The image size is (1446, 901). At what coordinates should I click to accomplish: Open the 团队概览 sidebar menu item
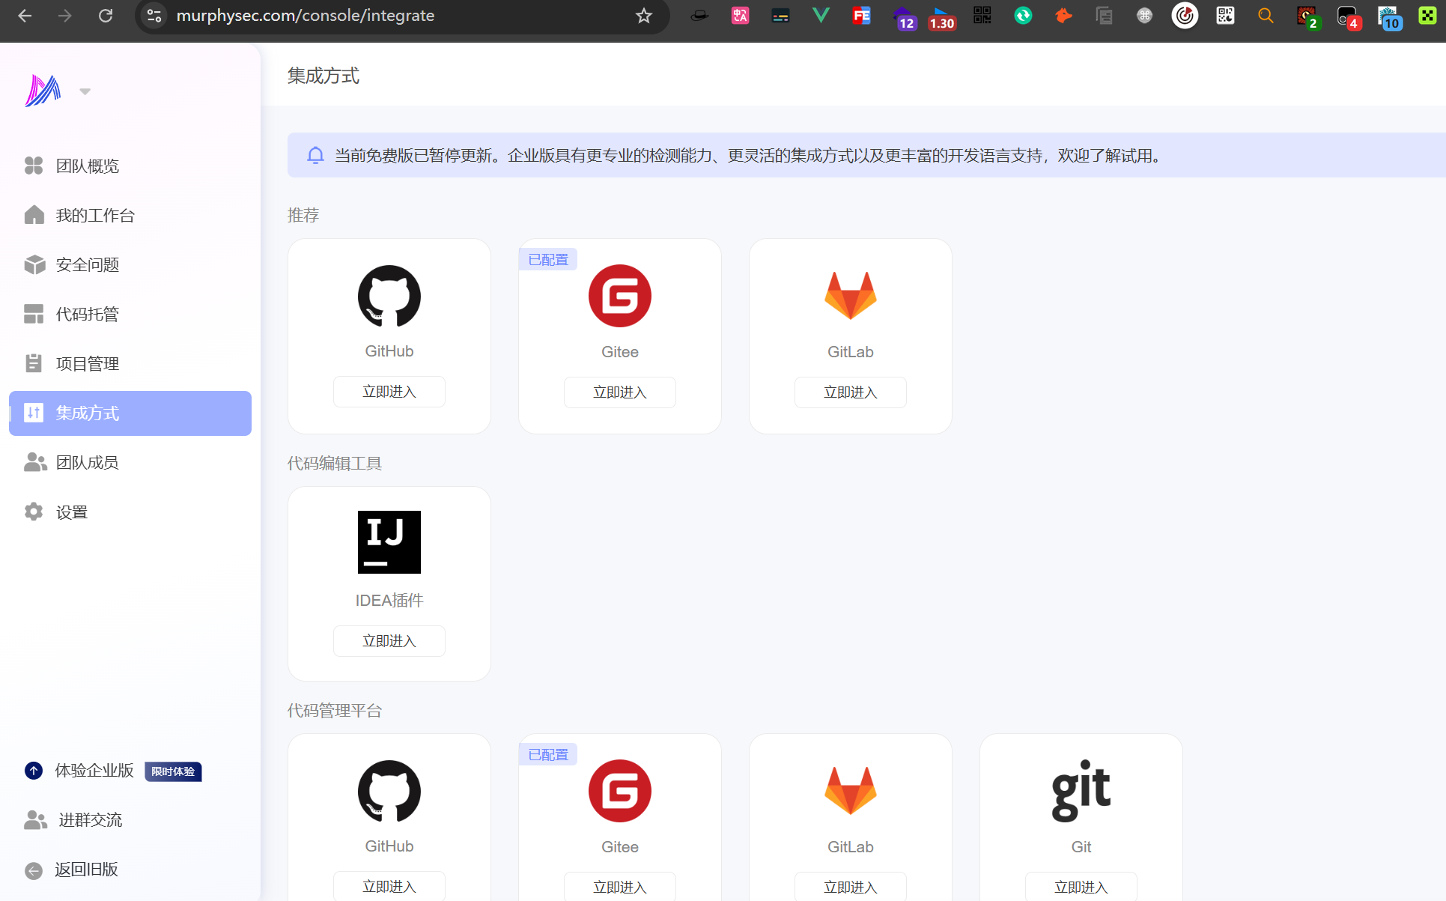pyautogui.click(x=87, y=166)
